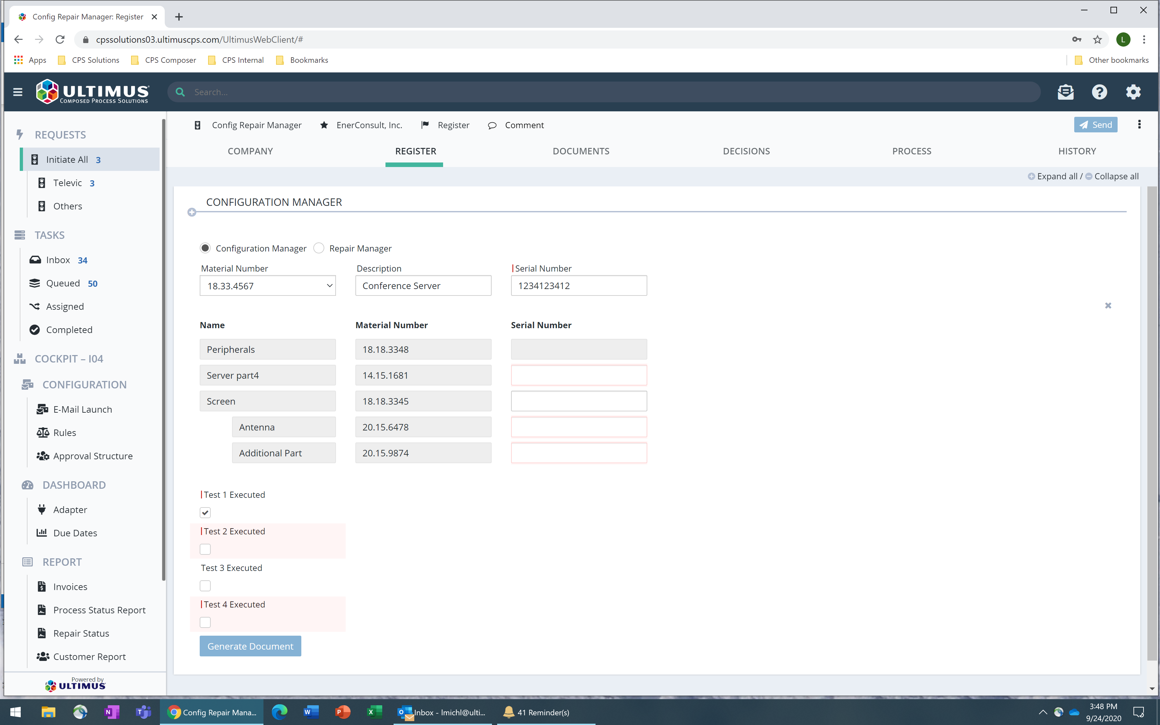Click the search magnifier icon
The image size is (1160, 725).
click(180, 92)
